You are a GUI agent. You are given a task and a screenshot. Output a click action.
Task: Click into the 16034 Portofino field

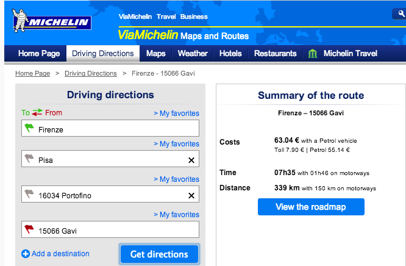click(x=110, y=194)
